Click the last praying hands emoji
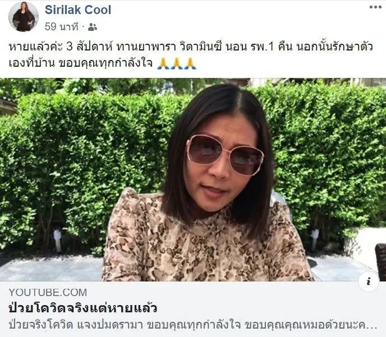 tap(190, 64)
